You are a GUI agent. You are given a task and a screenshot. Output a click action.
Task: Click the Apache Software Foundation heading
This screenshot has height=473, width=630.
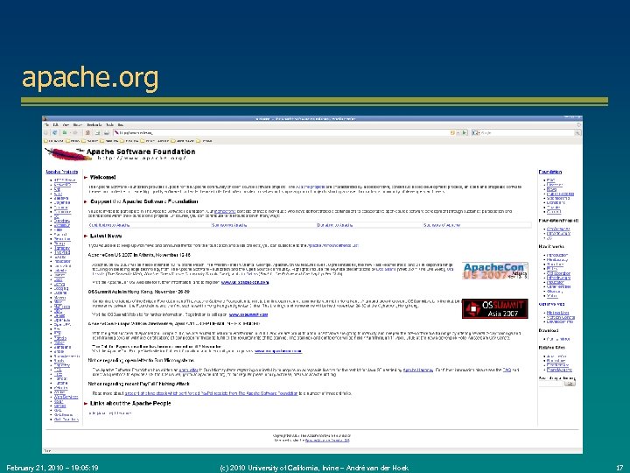[x=141, y=152]
